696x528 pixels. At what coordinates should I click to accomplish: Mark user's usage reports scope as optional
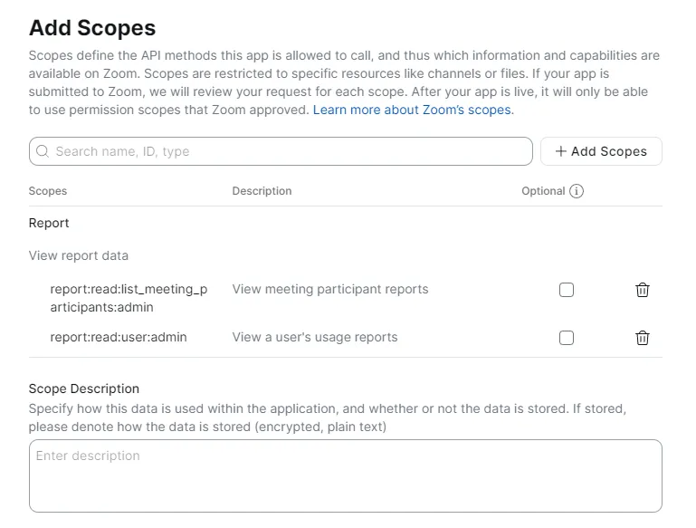(567, 338)
